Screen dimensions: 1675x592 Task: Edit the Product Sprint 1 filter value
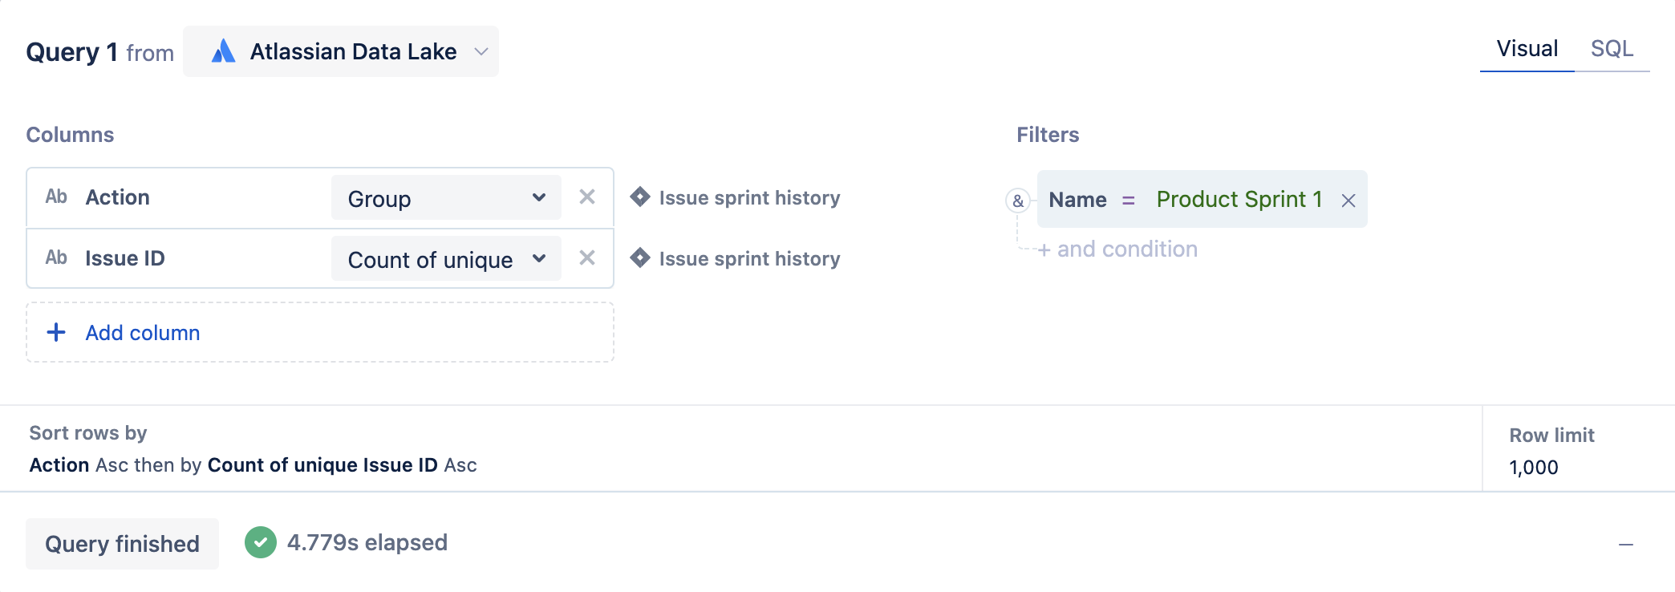pos(1239,200)
